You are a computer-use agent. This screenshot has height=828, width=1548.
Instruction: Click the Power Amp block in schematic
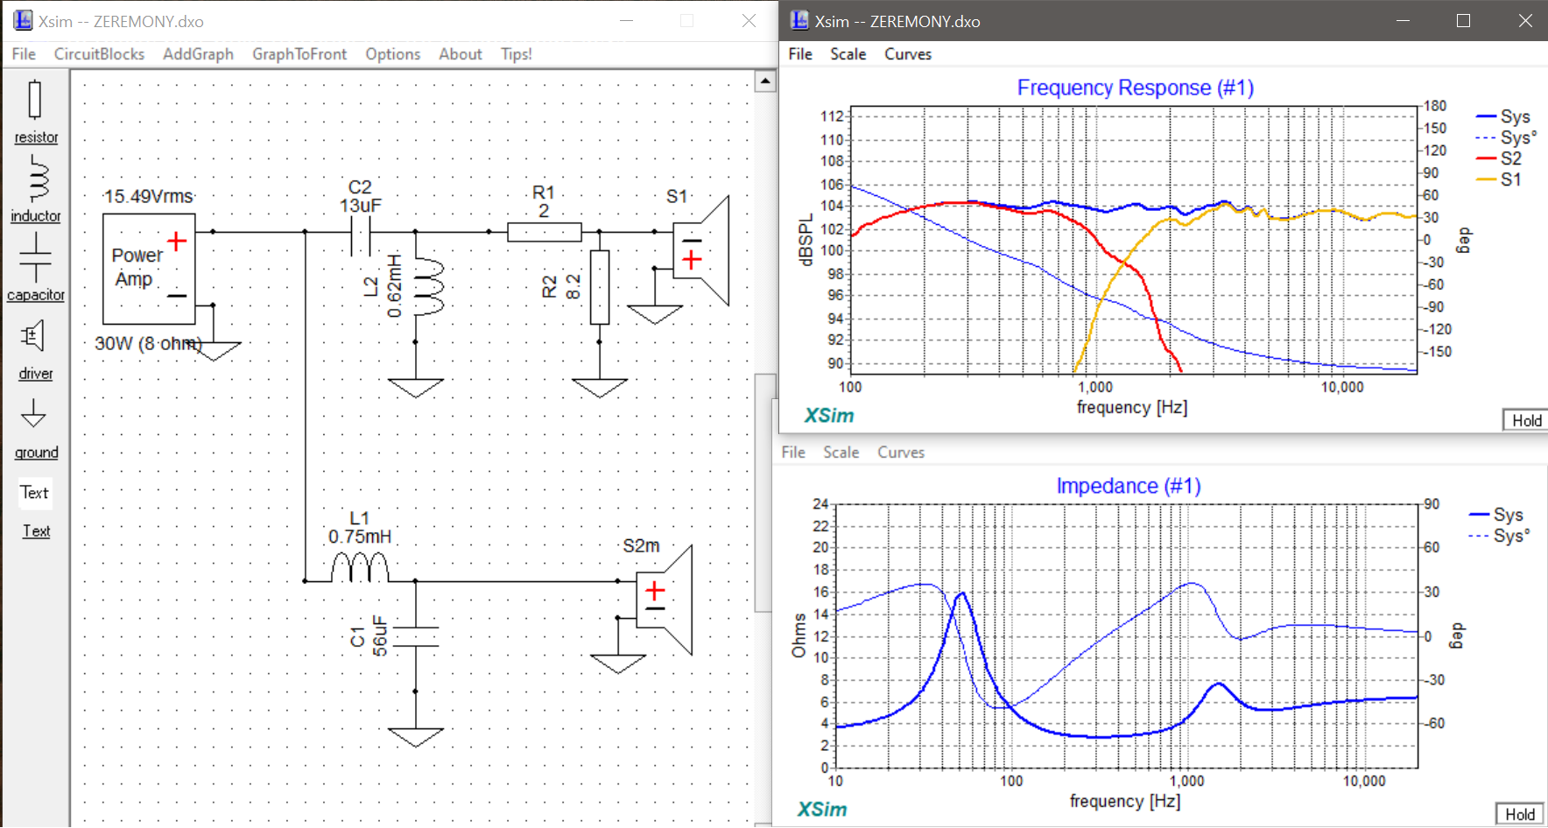149,269
